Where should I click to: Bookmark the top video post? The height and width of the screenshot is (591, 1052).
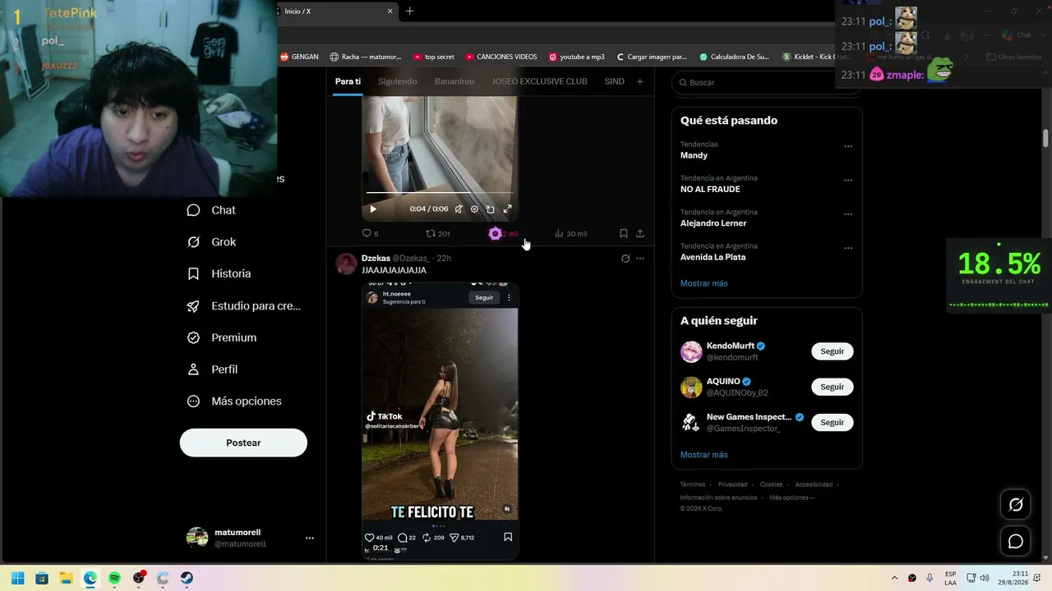[624, 234]
